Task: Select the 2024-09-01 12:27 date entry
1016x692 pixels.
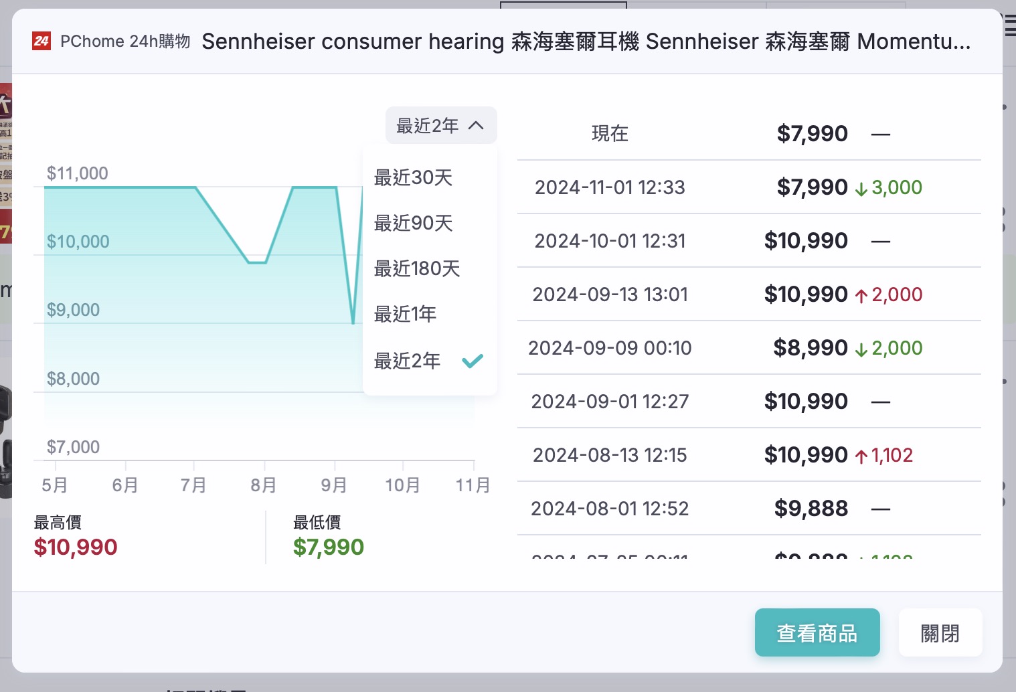Action: [610, 402]
